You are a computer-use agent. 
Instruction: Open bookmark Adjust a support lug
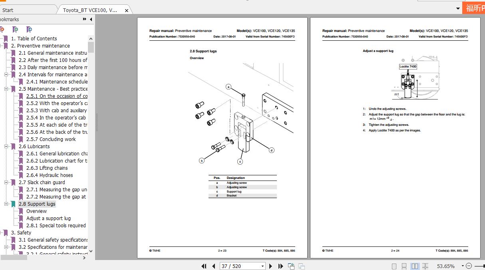tap(48, 218)
